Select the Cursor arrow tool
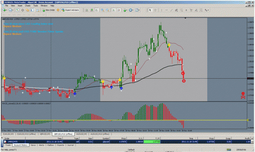255x152 pixels. pos(150,10)
